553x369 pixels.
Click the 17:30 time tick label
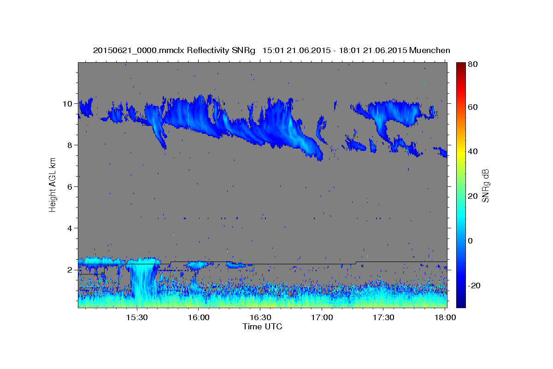tap(383, 318)
